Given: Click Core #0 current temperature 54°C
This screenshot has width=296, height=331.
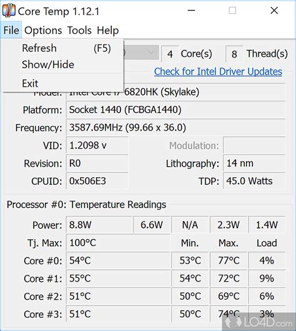Looking at the screenshot, I should pos(118,260).
